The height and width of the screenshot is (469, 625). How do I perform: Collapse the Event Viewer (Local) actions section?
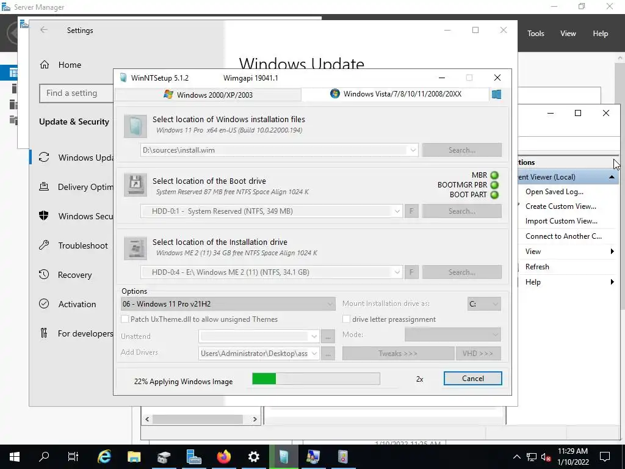click(x=612, y=177)
